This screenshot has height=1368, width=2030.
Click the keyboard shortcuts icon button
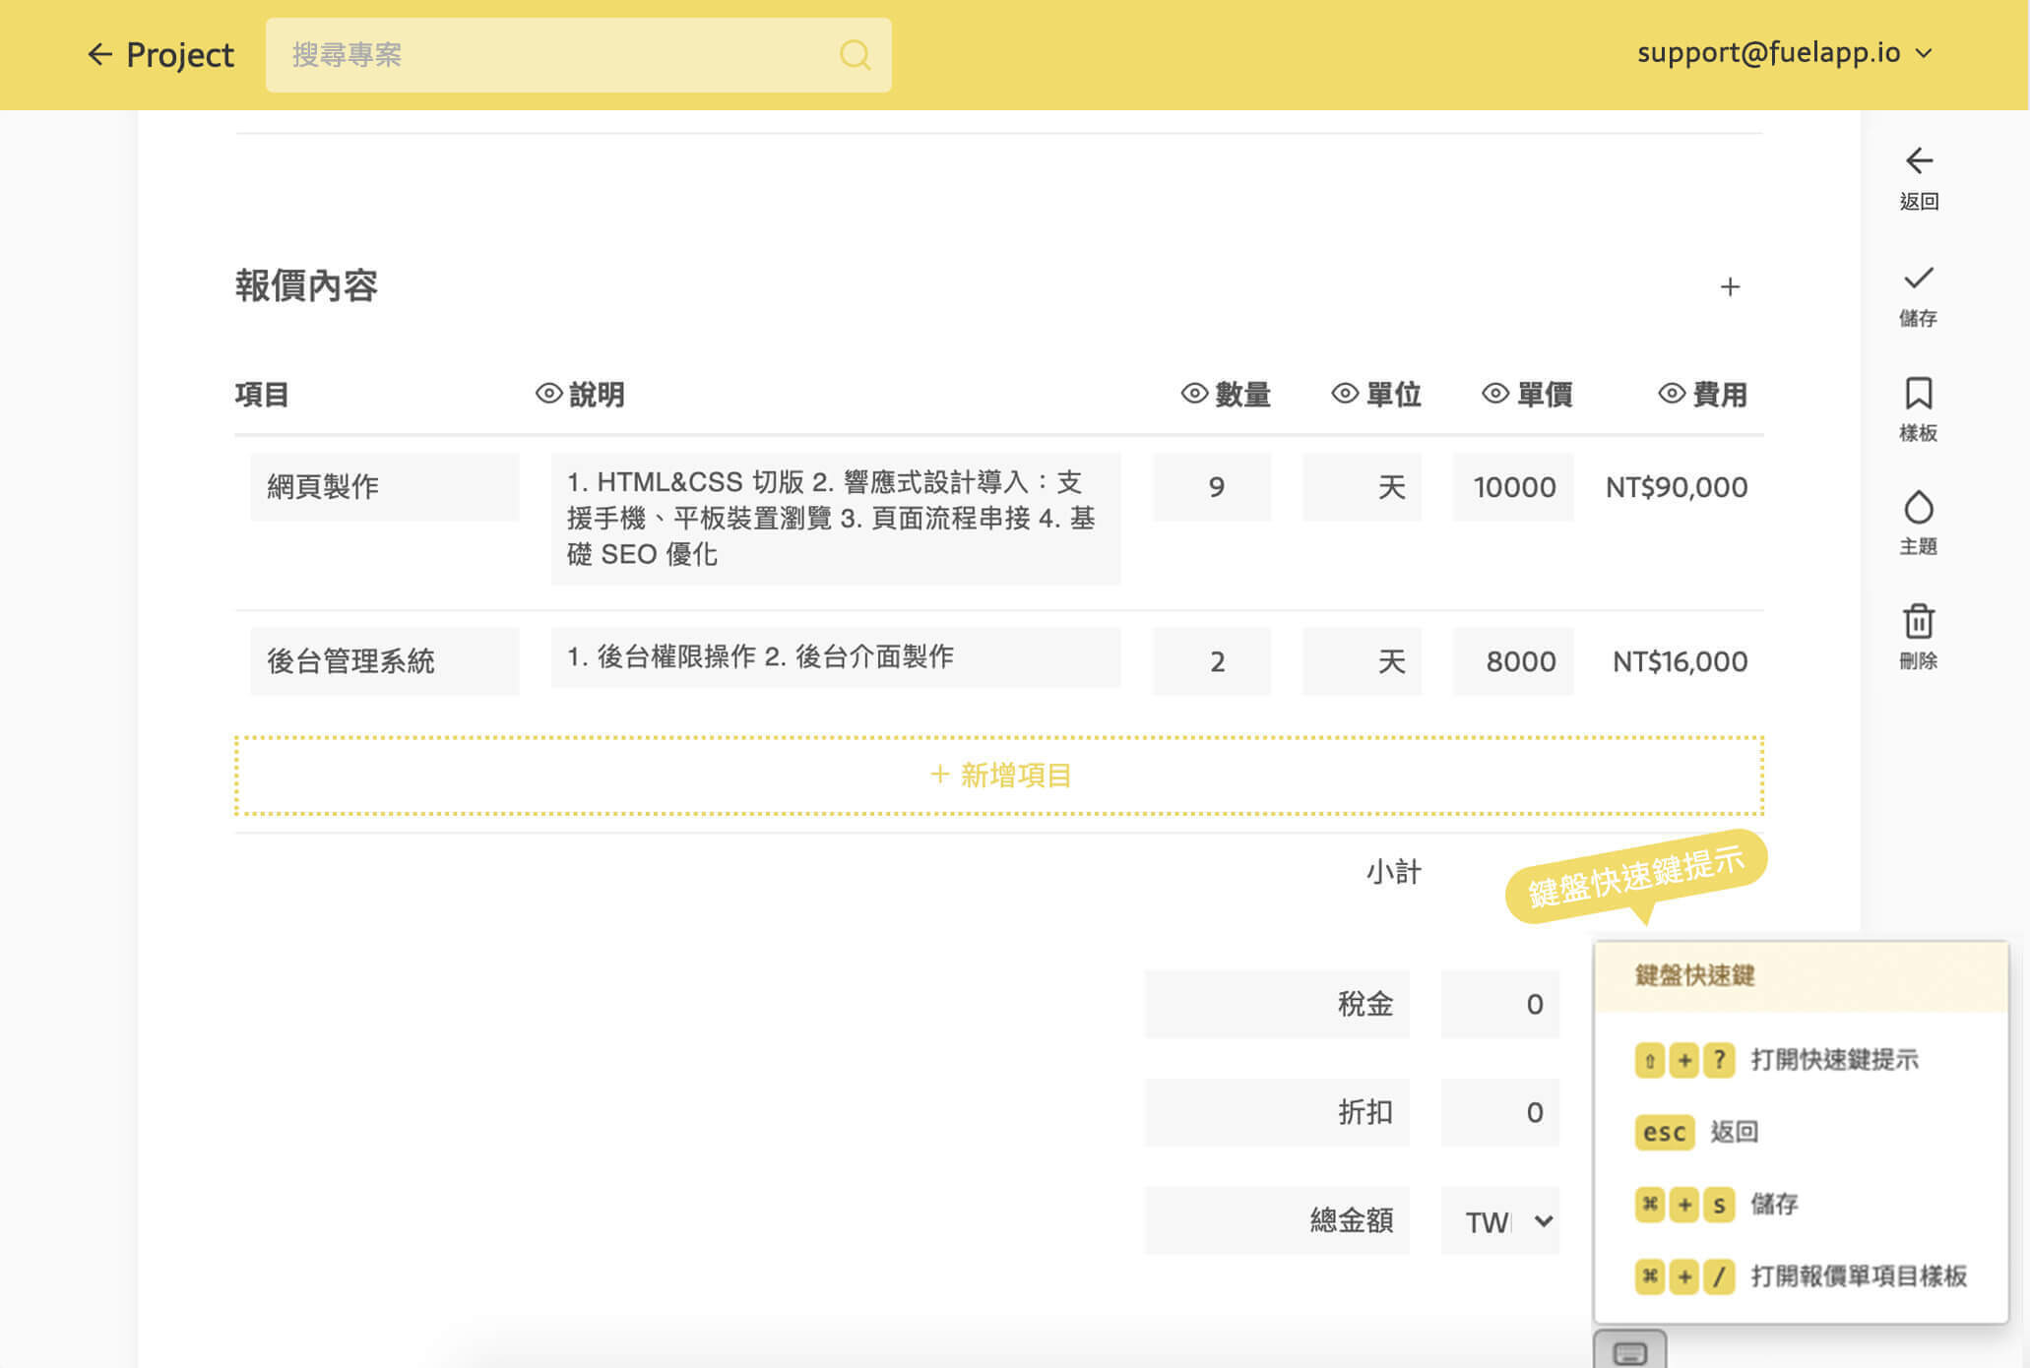[x=1629, y=1352]
